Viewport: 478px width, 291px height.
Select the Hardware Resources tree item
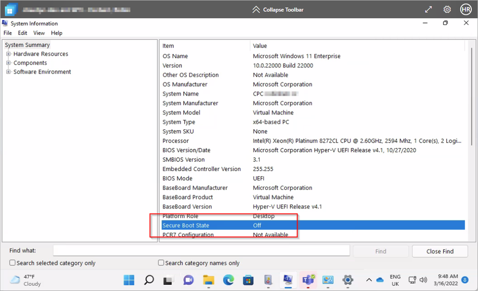41,54
